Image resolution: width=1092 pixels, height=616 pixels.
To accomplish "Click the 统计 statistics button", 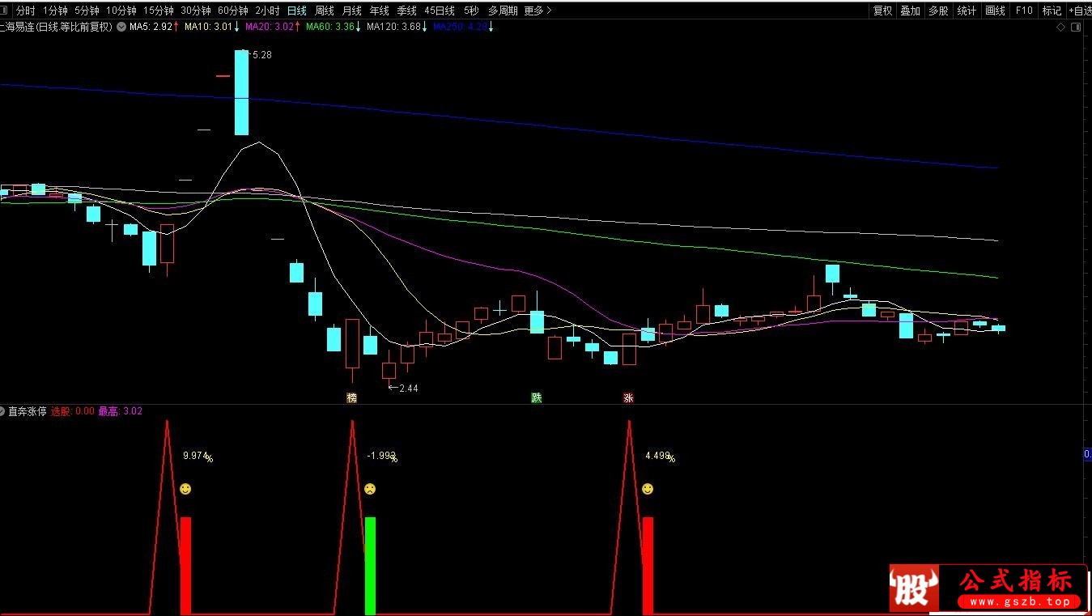I will pyautogui.click(x=967, y=11).
